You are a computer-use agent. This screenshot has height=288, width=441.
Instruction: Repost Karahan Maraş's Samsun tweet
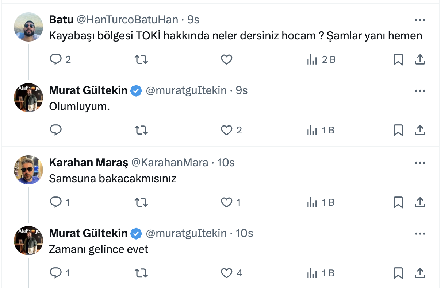point(141,202)
